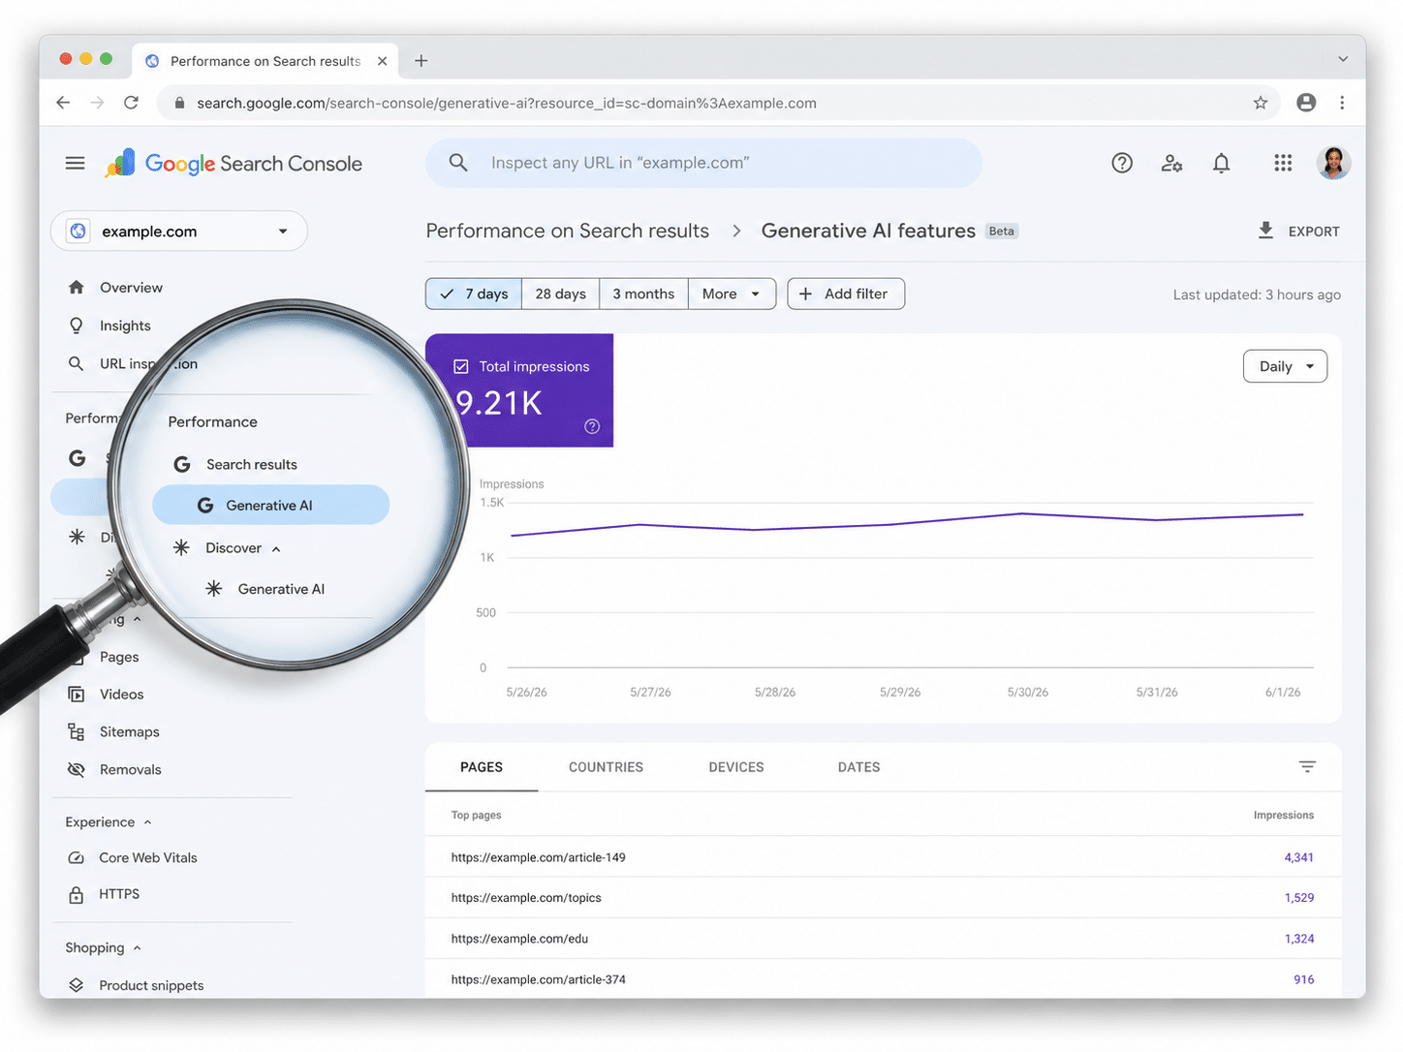Open the Google apps grid

tap(1283, 163)
